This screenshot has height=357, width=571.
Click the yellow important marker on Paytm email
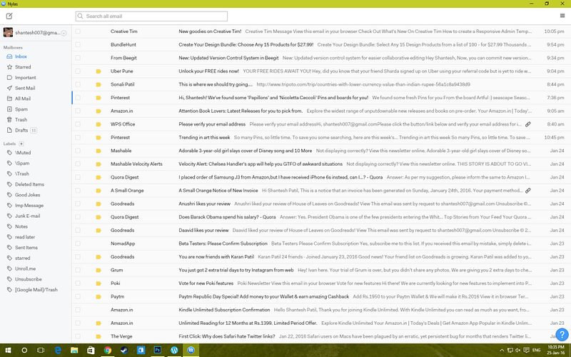[x=98, y=297]
